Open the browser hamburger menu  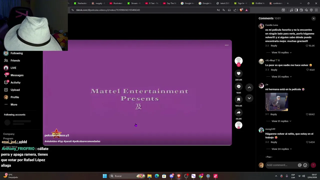316,10
